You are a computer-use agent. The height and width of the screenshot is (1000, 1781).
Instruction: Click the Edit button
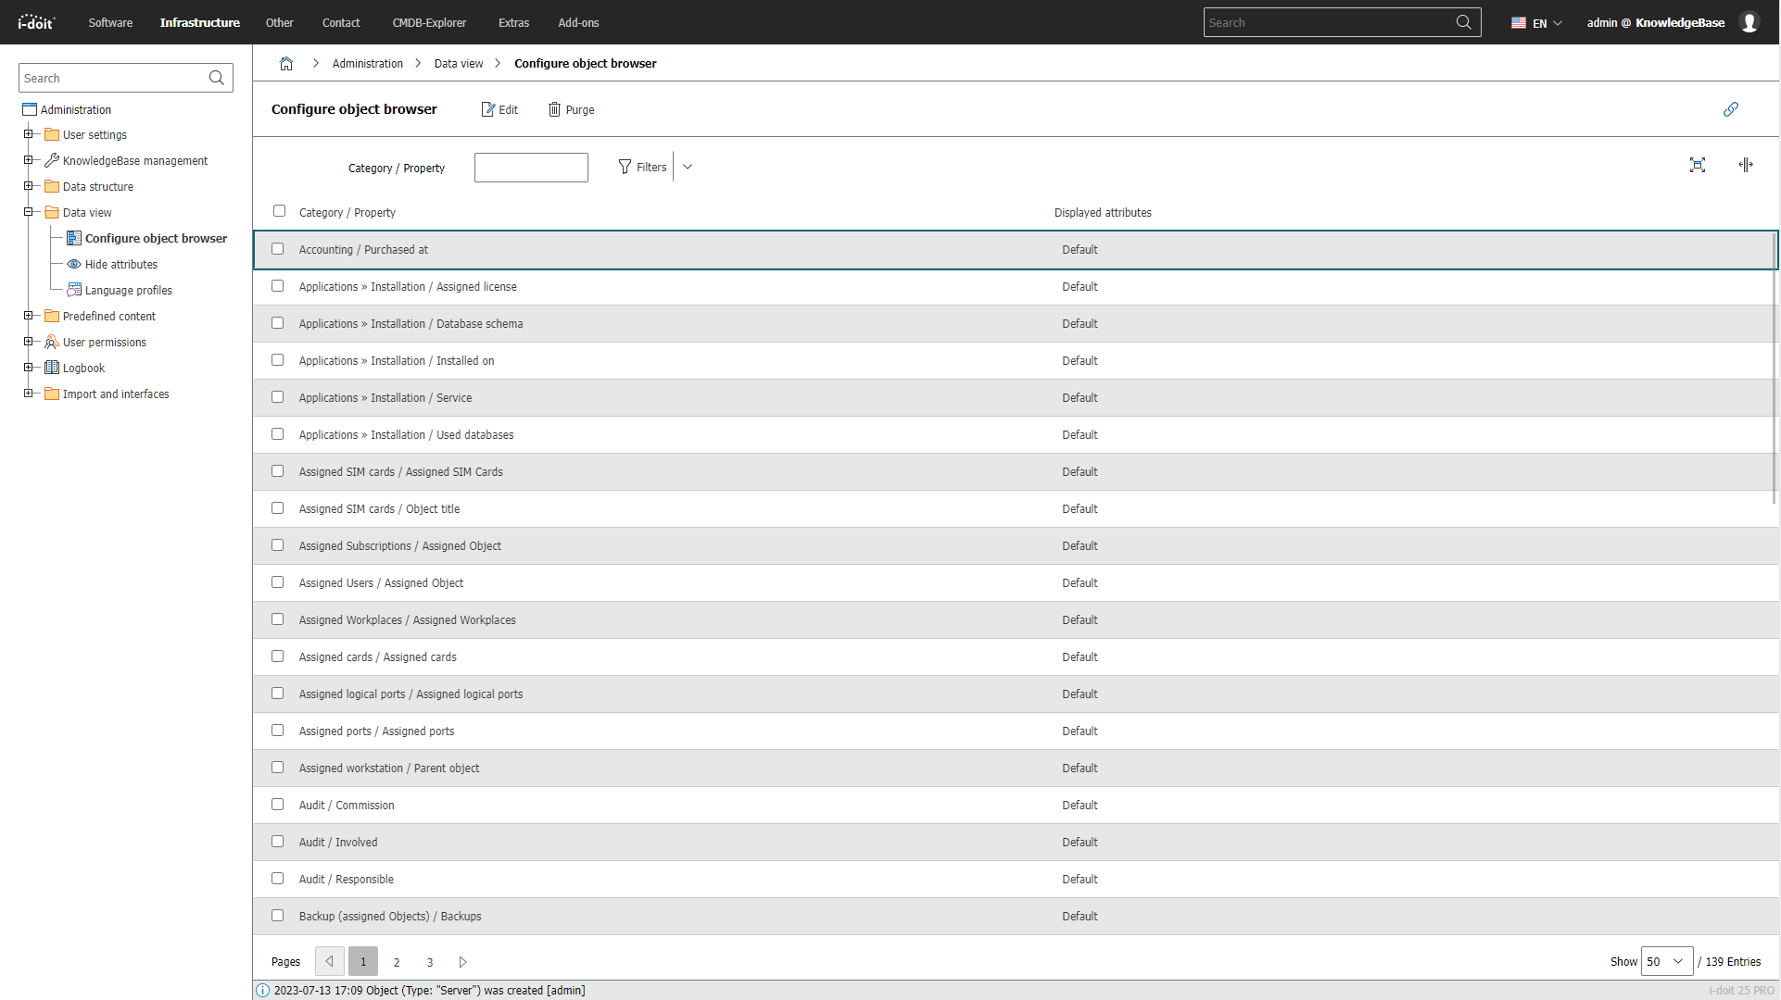499,109
